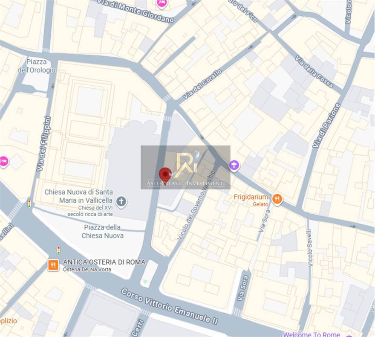Click the pink hotel icon at left edge
The image size is (375, 337).
click(x=3, y=162)
